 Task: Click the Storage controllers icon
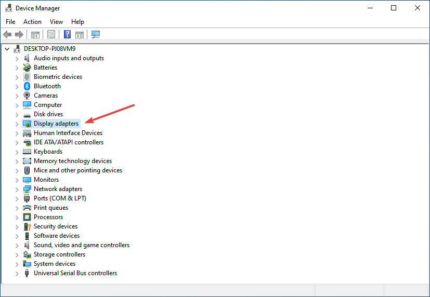(x=27, y=254)
